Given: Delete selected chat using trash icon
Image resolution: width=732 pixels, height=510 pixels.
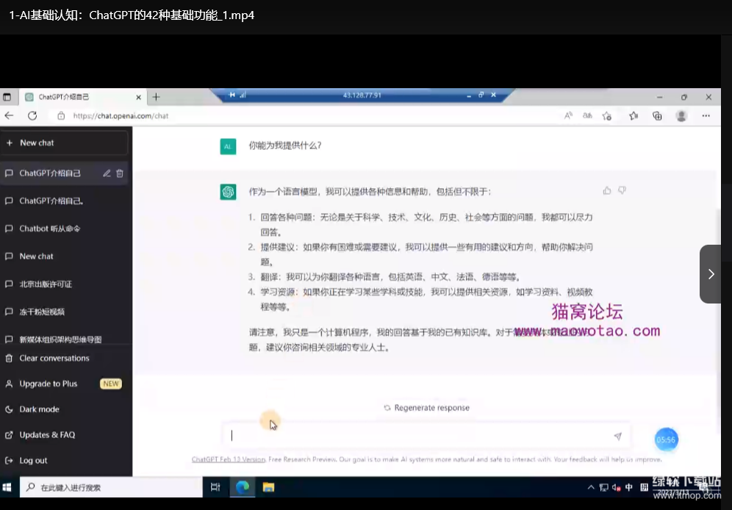Looking at the screenshot, I should [120, 173].
